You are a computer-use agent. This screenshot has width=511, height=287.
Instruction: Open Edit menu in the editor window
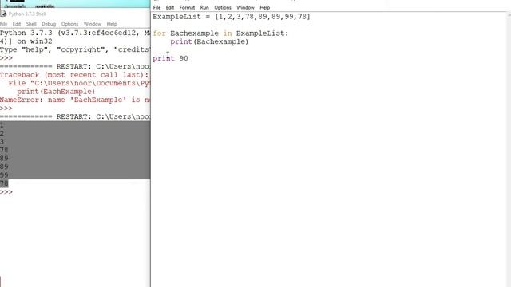tap(170, 7)
